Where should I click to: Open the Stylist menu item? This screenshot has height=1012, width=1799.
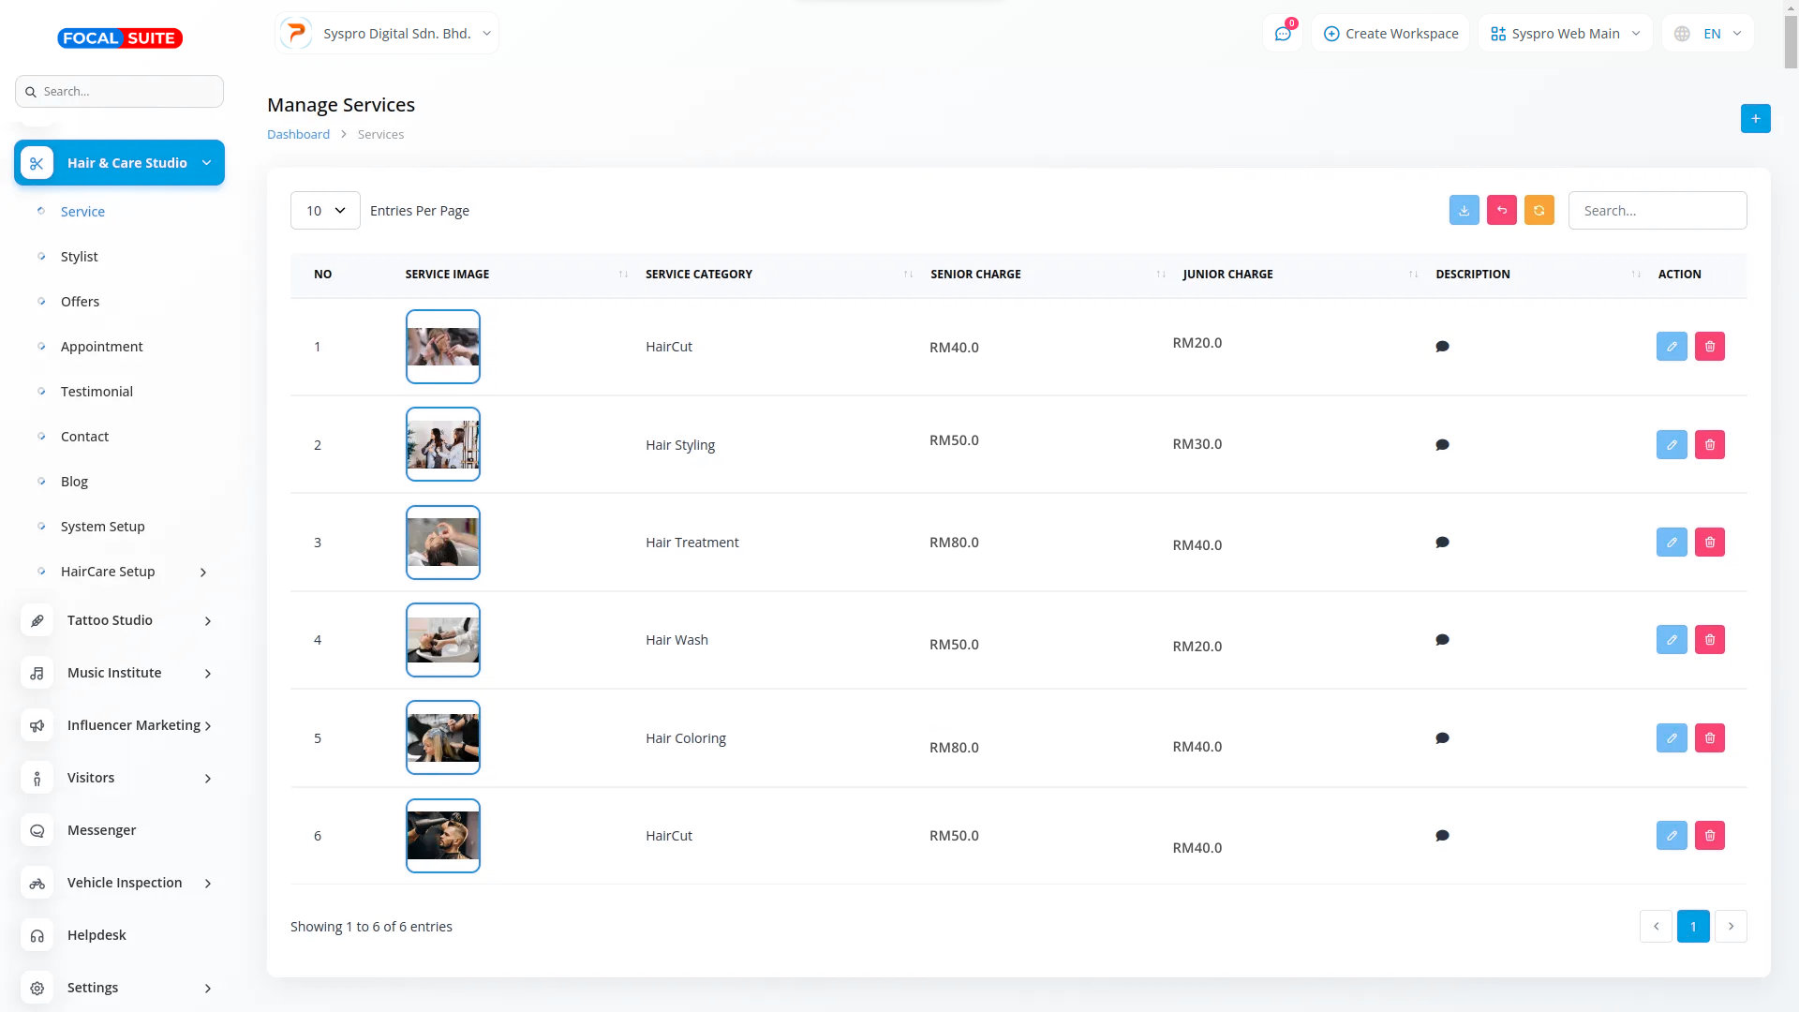pos(79,257)
